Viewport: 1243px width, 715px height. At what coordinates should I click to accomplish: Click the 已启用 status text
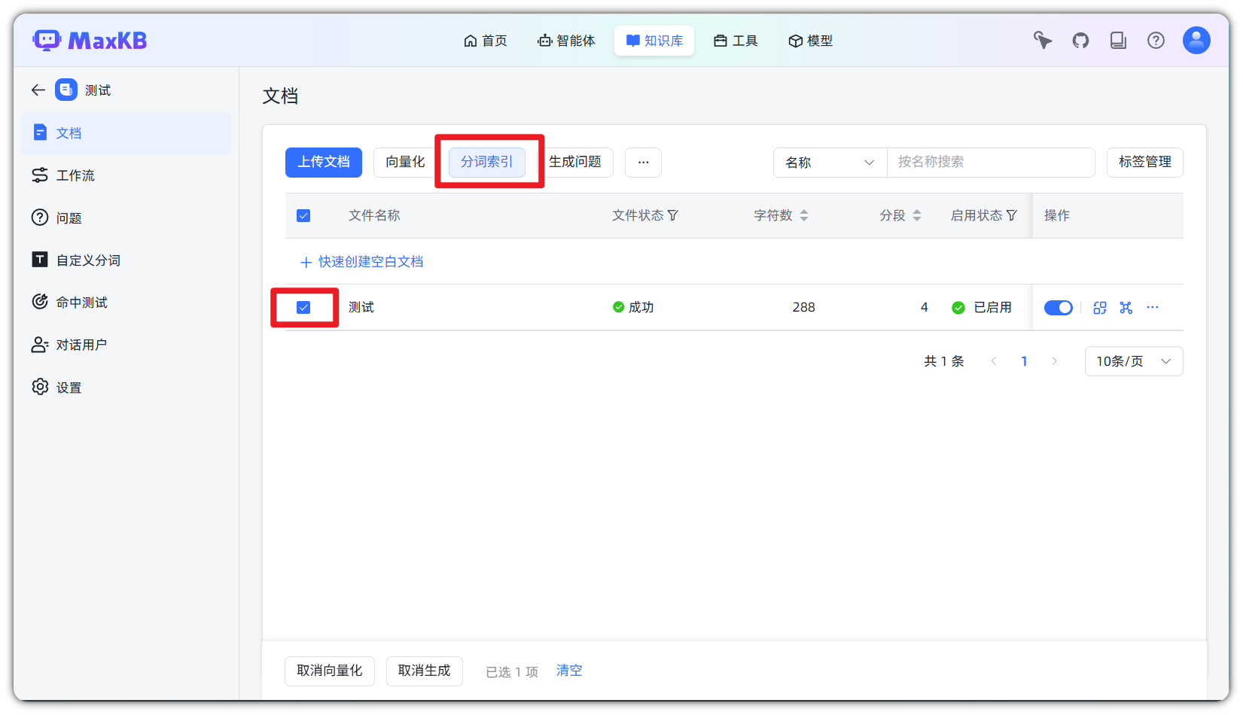pos(992,307)
